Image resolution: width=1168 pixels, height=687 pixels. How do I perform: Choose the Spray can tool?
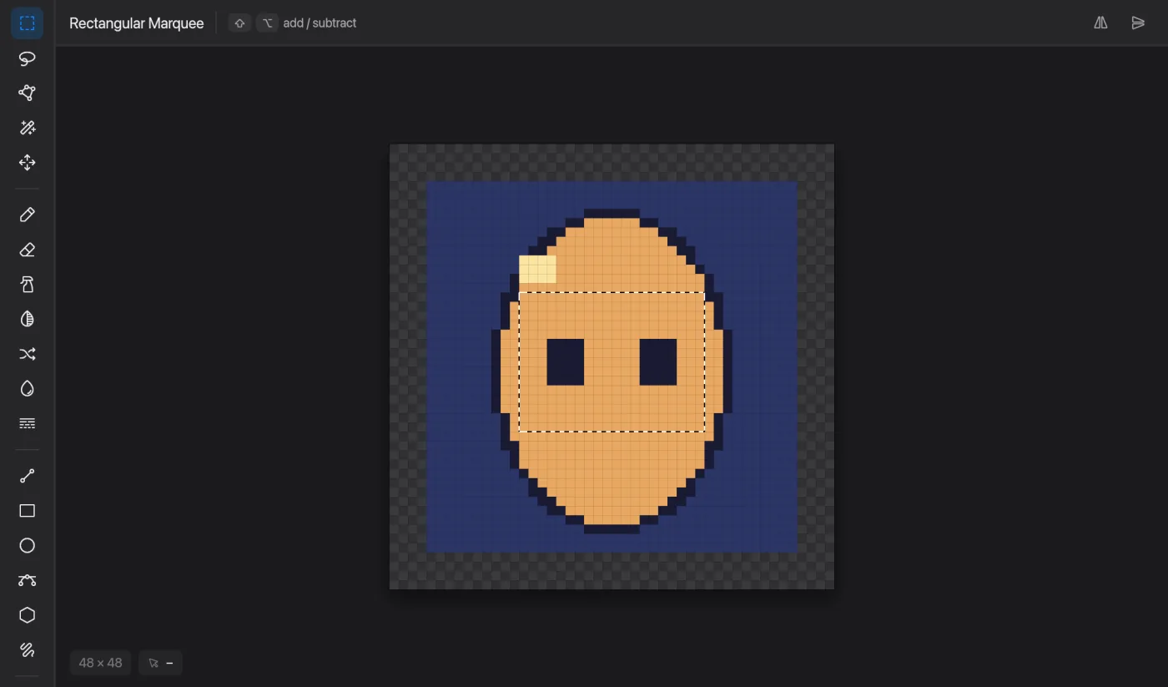pos(28,285)
